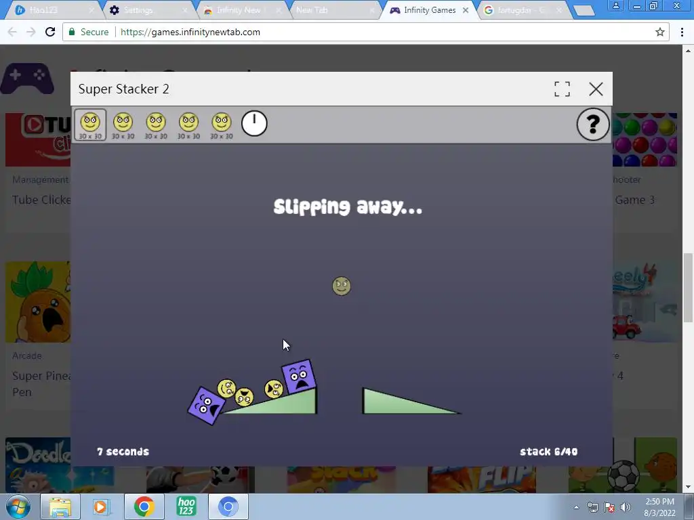Viewport: 694px width, 520px height.
Task: Click the Secure padlock site info
Action: click(89, 32)
